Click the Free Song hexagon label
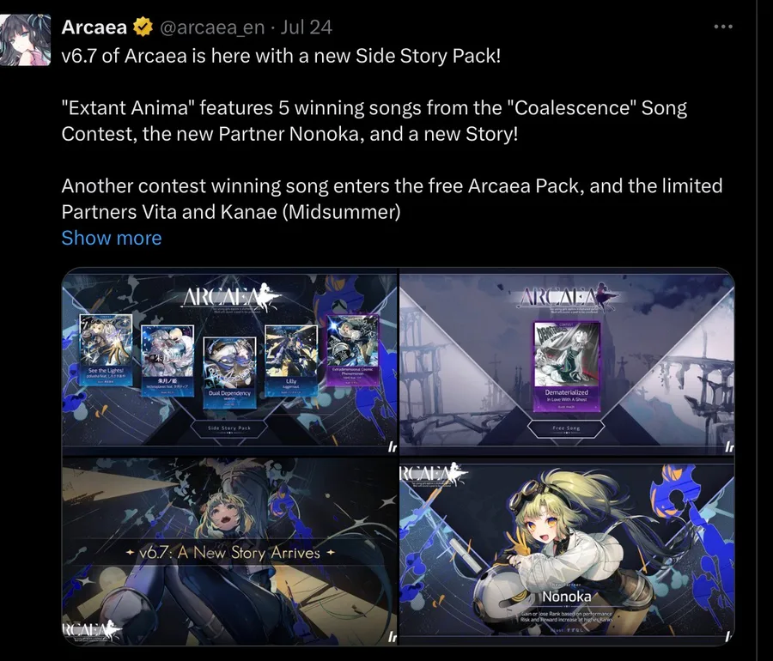 [x=566, y=428]
